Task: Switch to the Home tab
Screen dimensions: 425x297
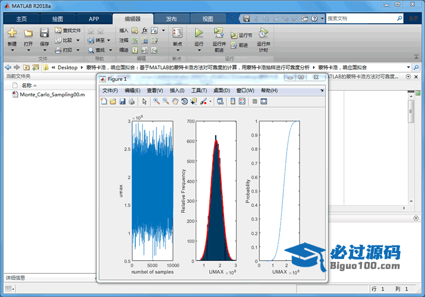Action: (21, 18)
